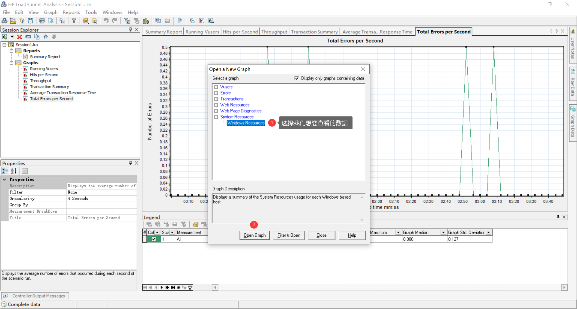Viewport: 577px width, 309px height.
Task: Click the Close button in dialog
Action: (322, 235)
